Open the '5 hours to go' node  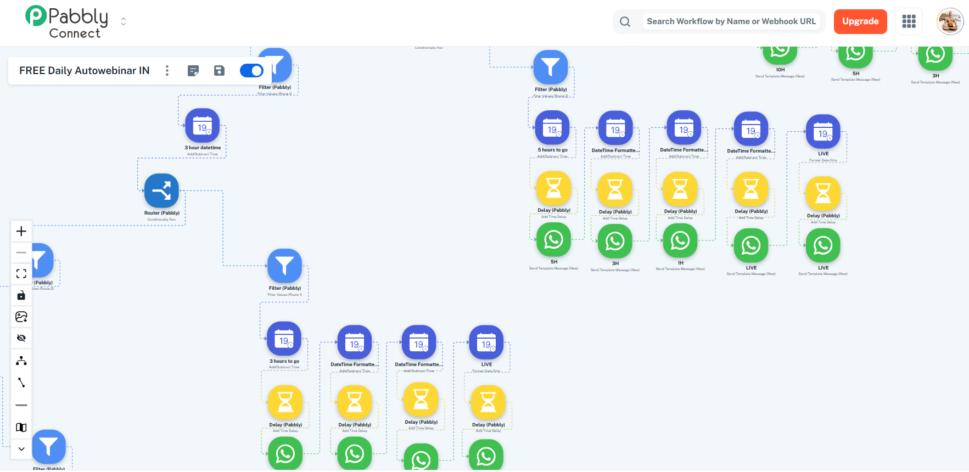click(x=552, y=128)
